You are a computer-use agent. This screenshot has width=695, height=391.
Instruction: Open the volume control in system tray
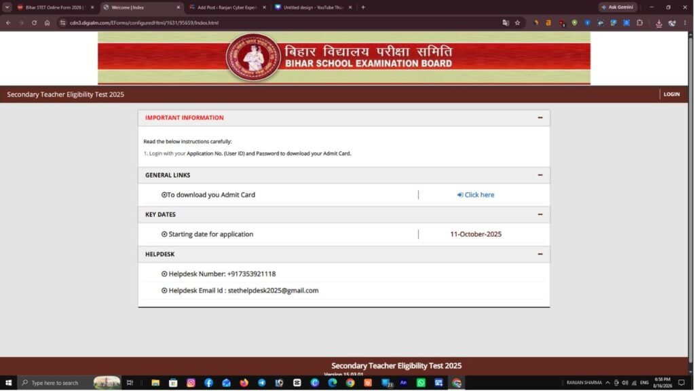coord(625,383)
